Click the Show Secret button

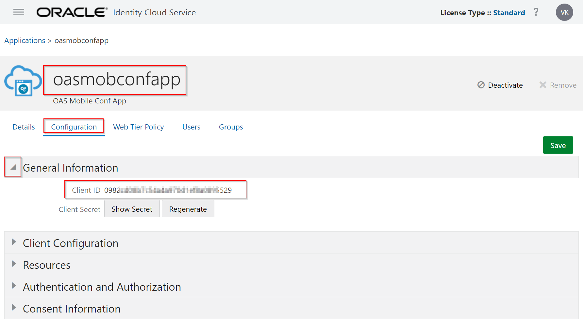[x=132, y=209]
